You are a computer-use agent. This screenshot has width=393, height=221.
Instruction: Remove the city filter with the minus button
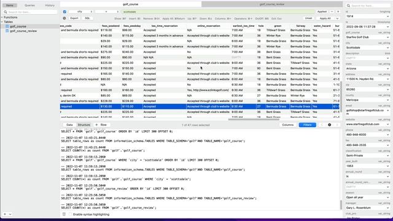tap(332, 12)
